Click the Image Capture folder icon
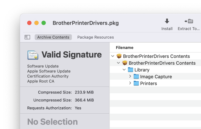The width and height of the screenshot is (201, 129). (136, 77)
